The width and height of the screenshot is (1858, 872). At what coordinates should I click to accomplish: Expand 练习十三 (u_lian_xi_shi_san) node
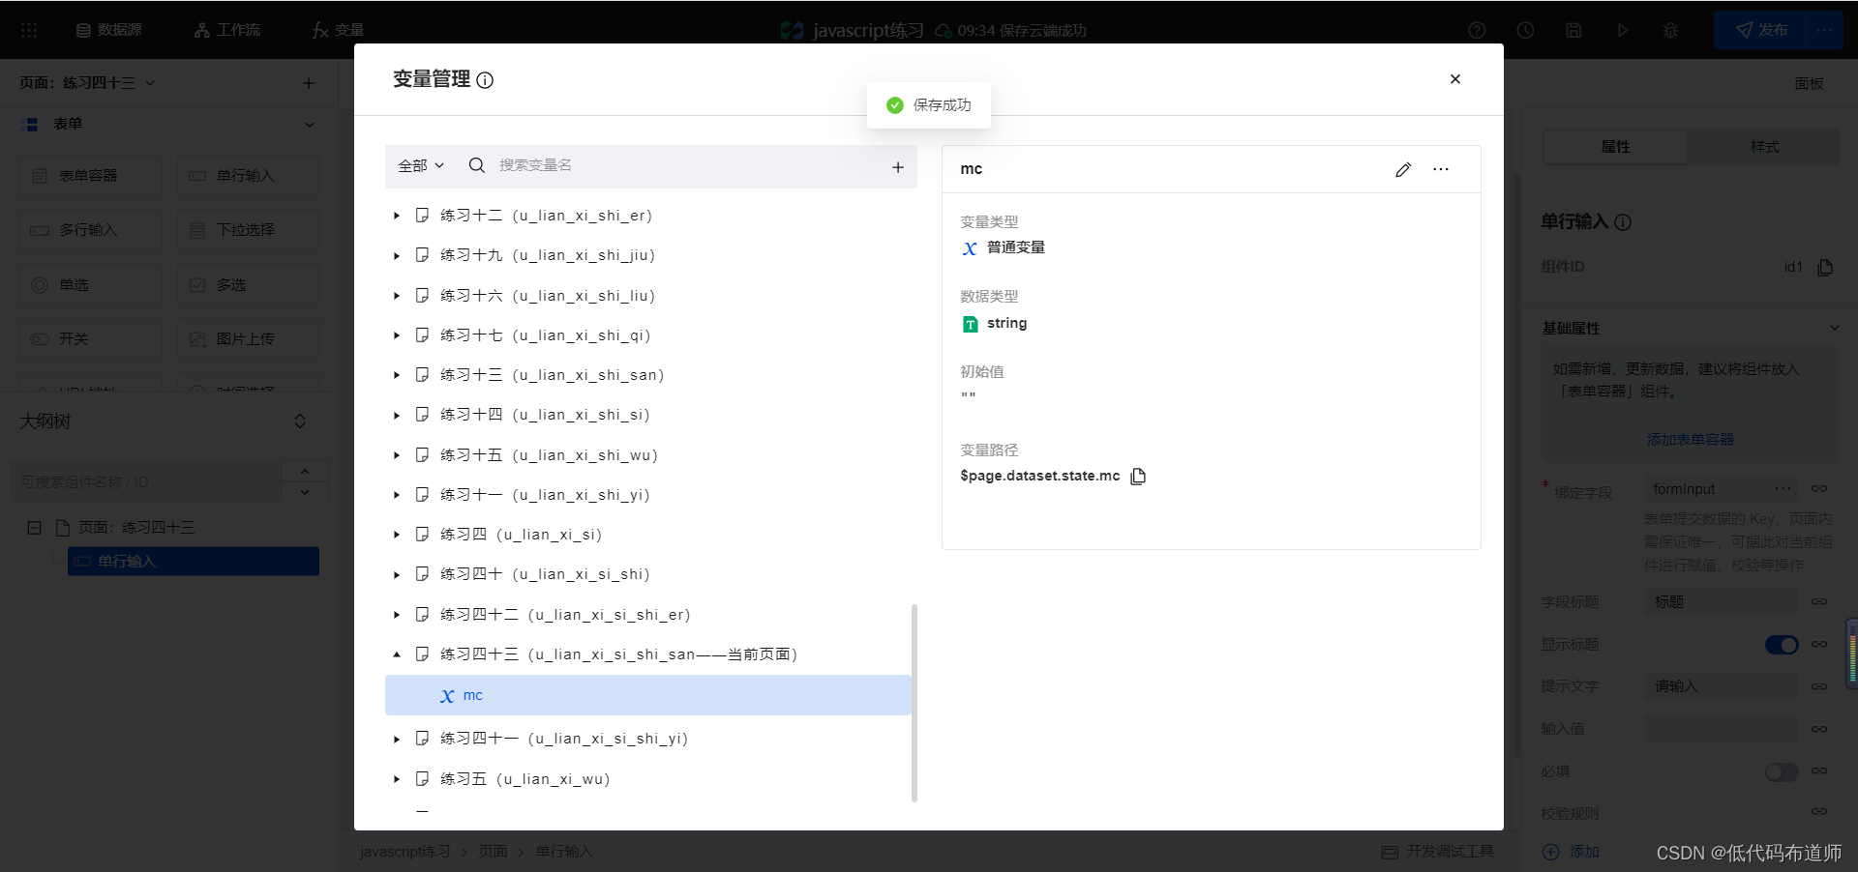(x=397, y=375)
